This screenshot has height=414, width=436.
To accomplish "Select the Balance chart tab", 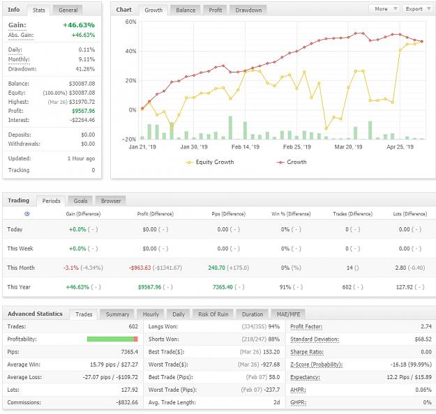I will point(186,10).
